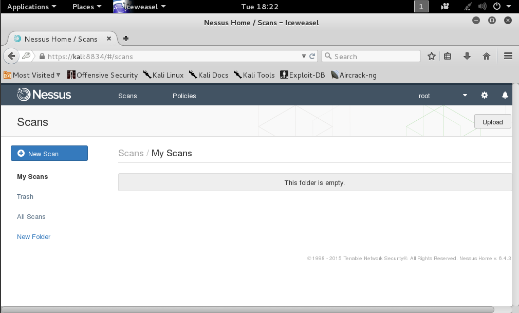Bookmark this page with star icon
This screenshot has width=519, height=313.
(x=431, y=57)
